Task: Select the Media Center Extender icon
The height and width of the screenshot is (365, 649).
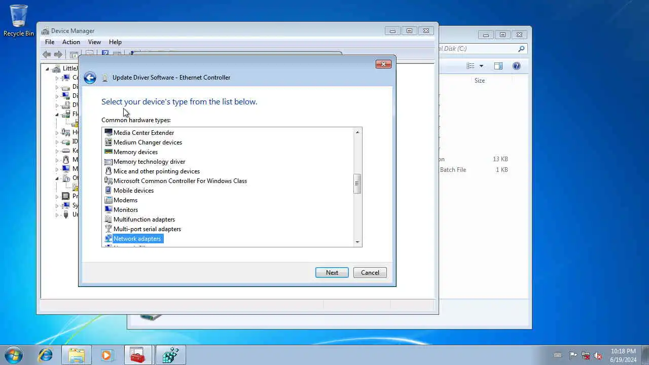Action: (108, 133)
